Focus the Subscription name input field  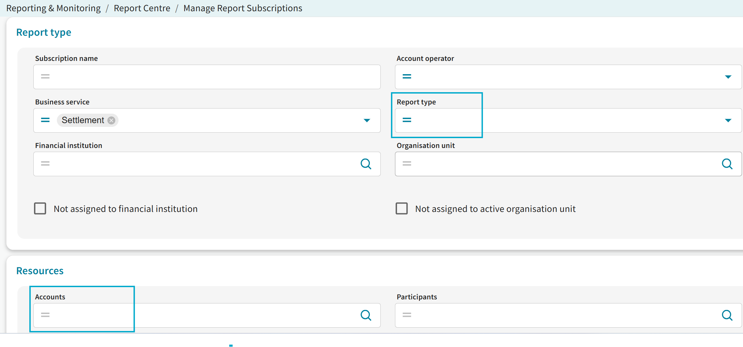point(207,77)
